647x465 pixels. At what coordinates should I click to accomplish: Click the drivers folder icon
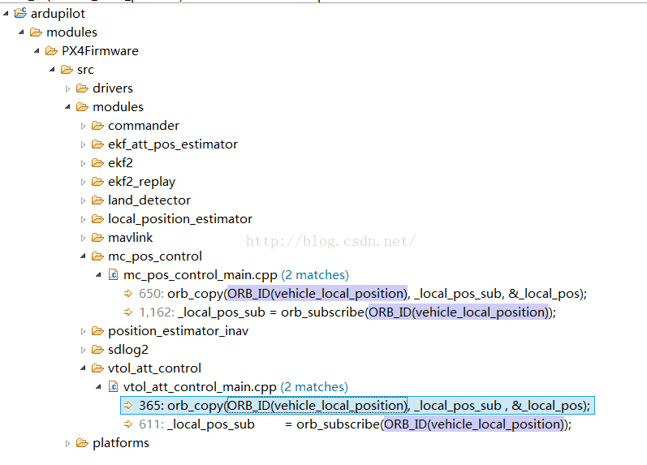coord(82,88)
